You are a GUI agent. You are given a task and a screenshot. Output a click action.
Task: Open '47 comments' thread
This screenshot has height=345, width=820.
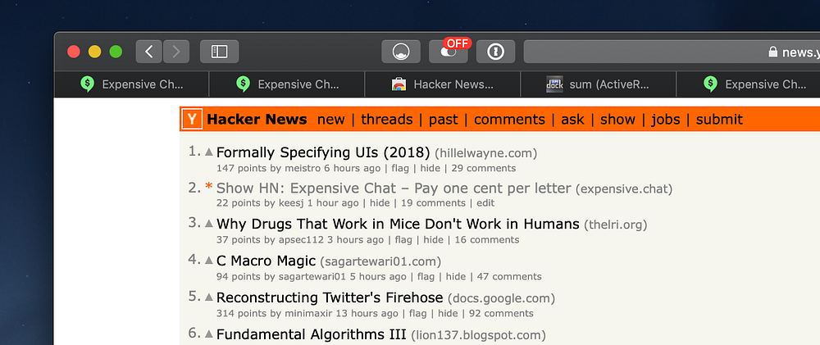tap(509, 276)
